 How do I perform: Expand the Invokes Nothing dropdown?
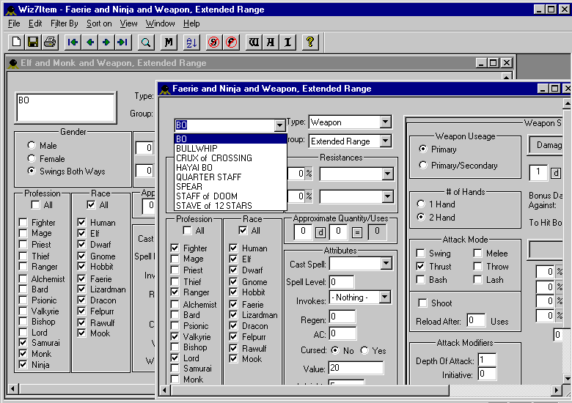pyautogui.click(x=384, y=297)
